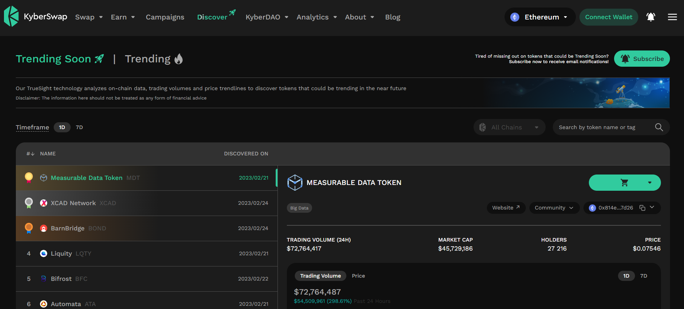This screenshot has width=684, height=309.
Task: Click the search magnifier icon
Action: tap(659, 127)
